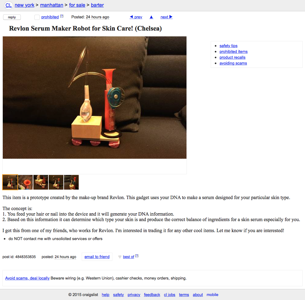Open the help marker next to best of

[137, 256]
